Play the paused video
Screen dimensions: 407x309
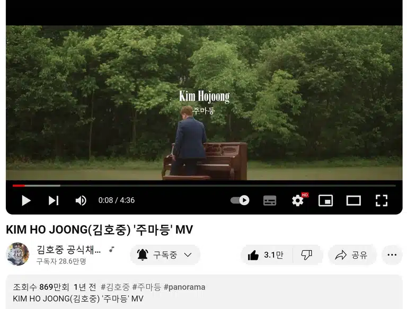pyautogui.click(x=26, y=200)
